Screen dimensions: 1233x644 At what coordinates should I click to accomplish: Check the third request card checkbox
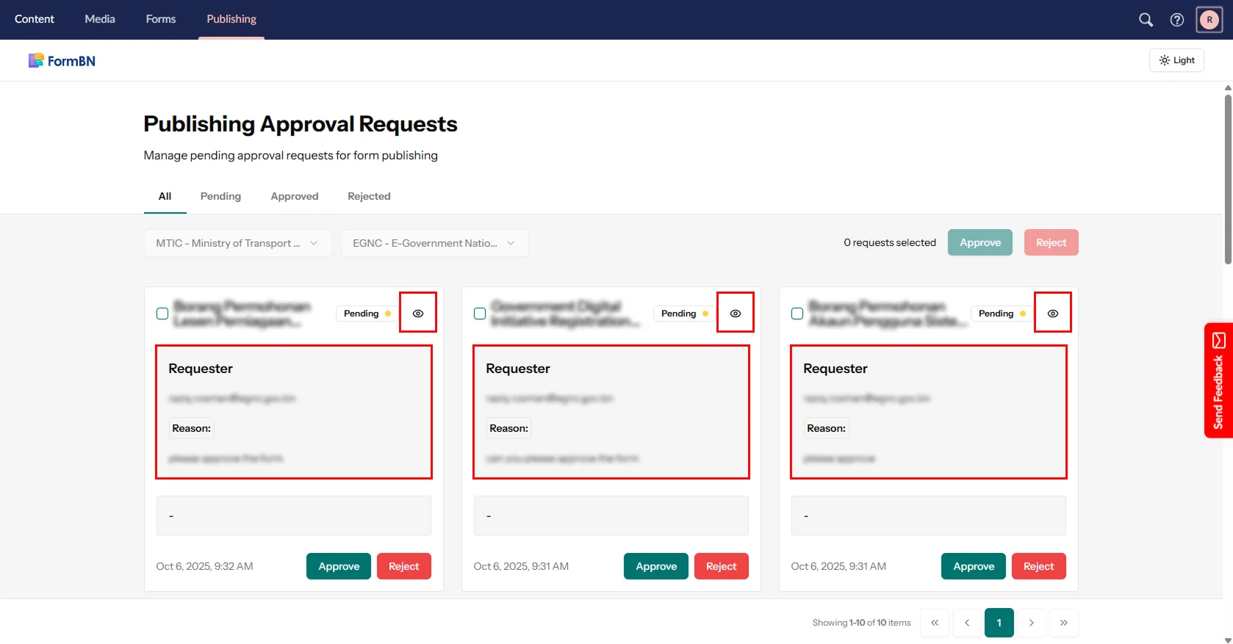797,314
